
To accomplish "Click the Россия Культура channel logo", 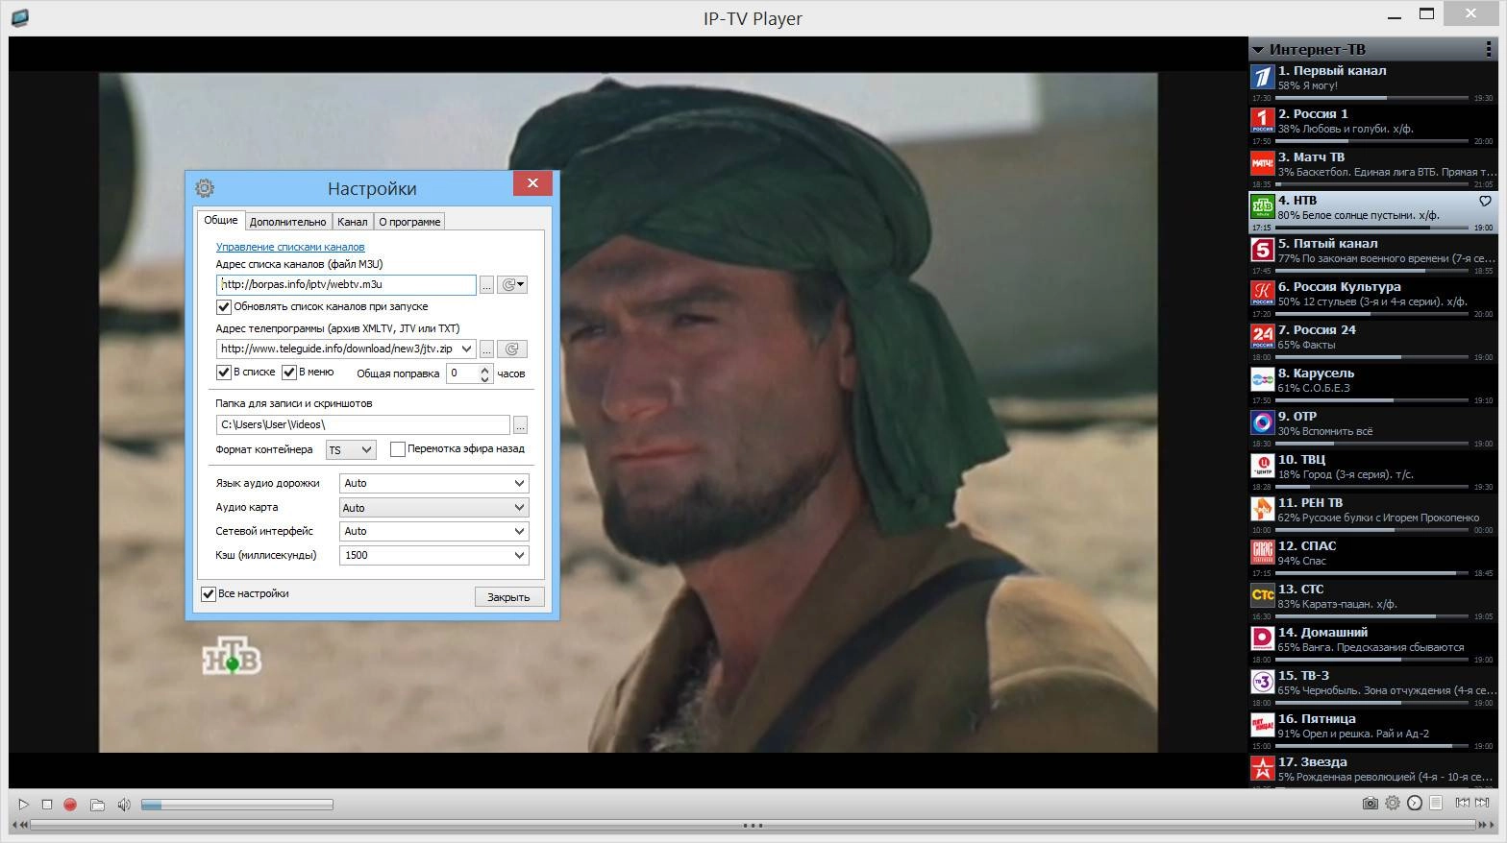I will pos(1262,293).
